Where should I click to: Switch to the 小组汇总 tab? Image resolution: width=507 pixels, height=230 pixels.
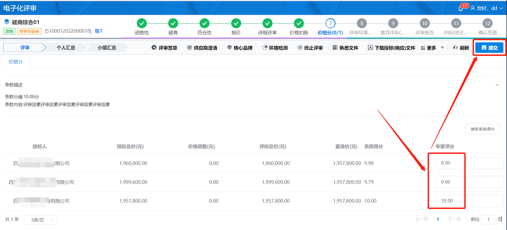tap(107, 48)
